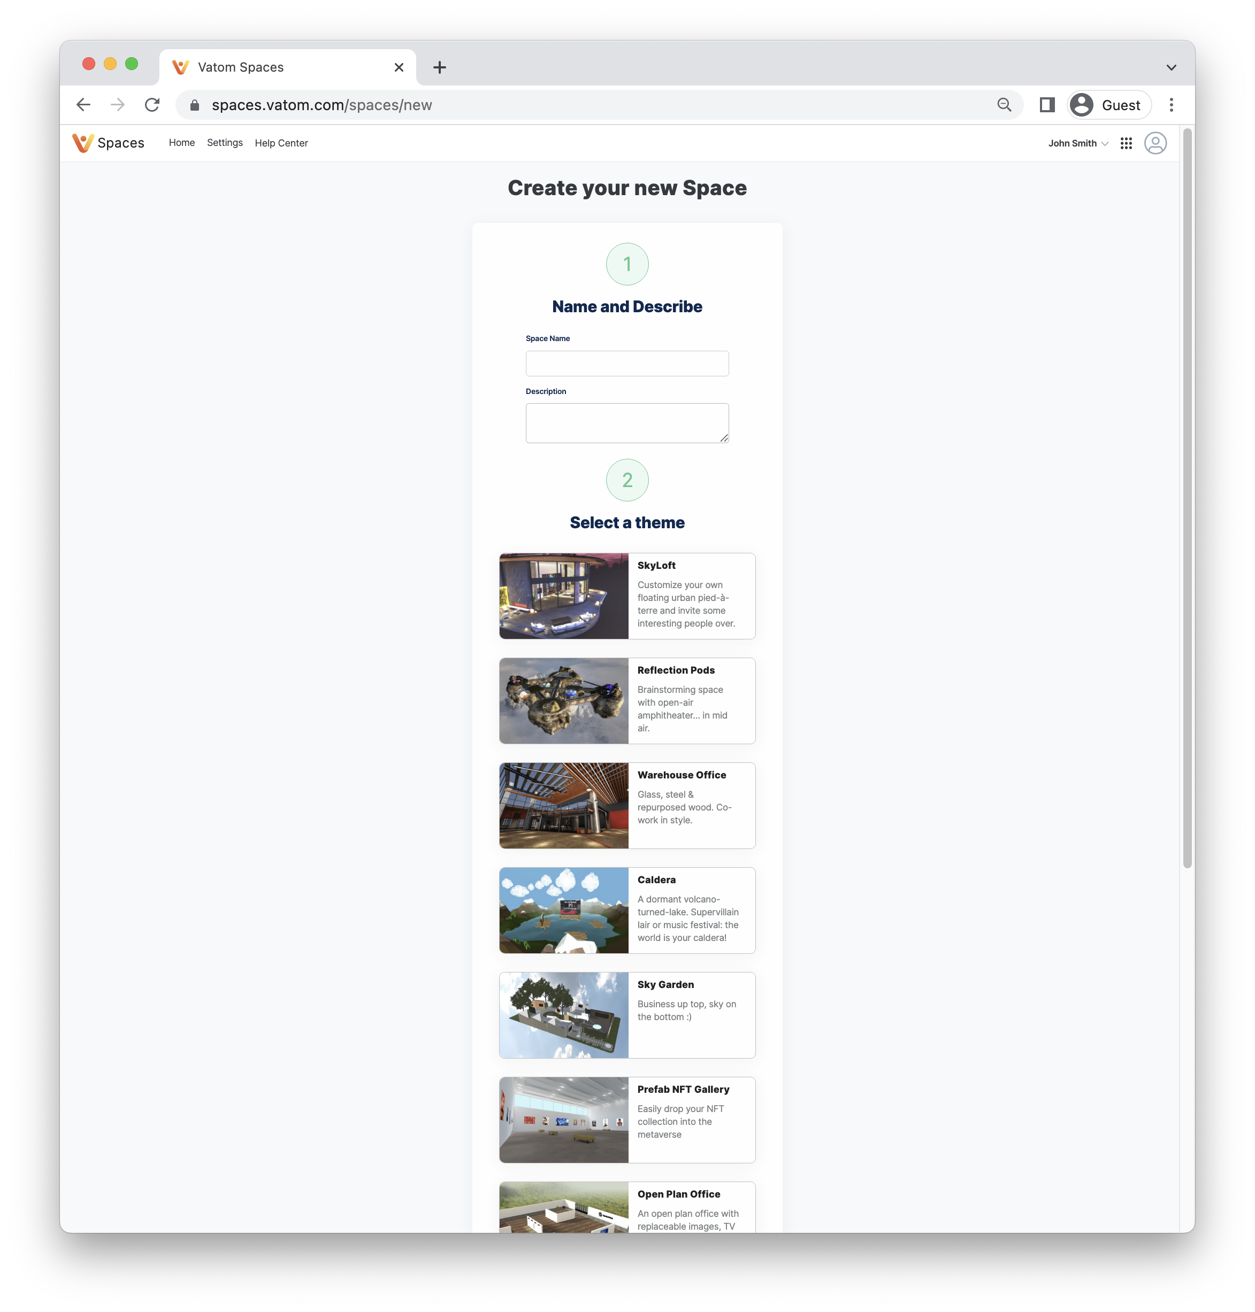Click the page vertical scrollbar
The width and height of the screenshot is (1255, 1312).
pyautogui.click(x=1188, y=498)
